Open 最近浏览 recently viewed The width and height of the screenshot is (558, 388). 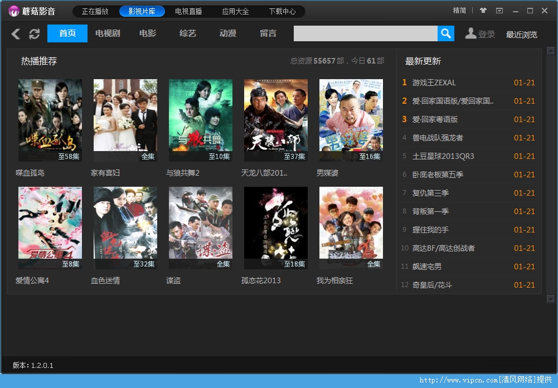(521, 35)
